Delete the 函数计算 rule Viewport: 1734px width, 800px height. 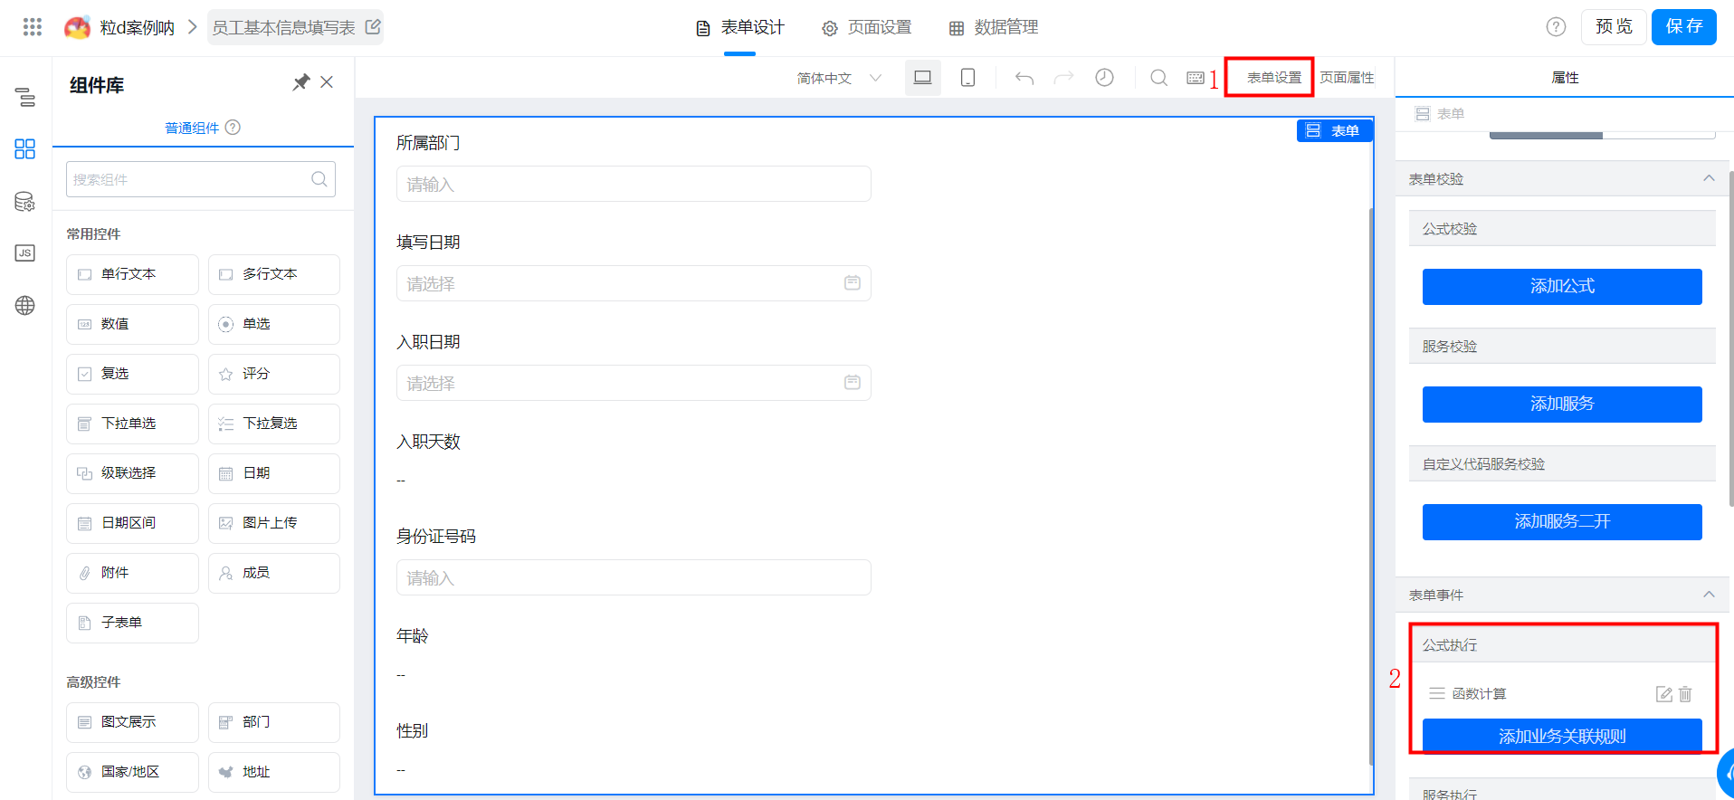tap(1685, 694)
